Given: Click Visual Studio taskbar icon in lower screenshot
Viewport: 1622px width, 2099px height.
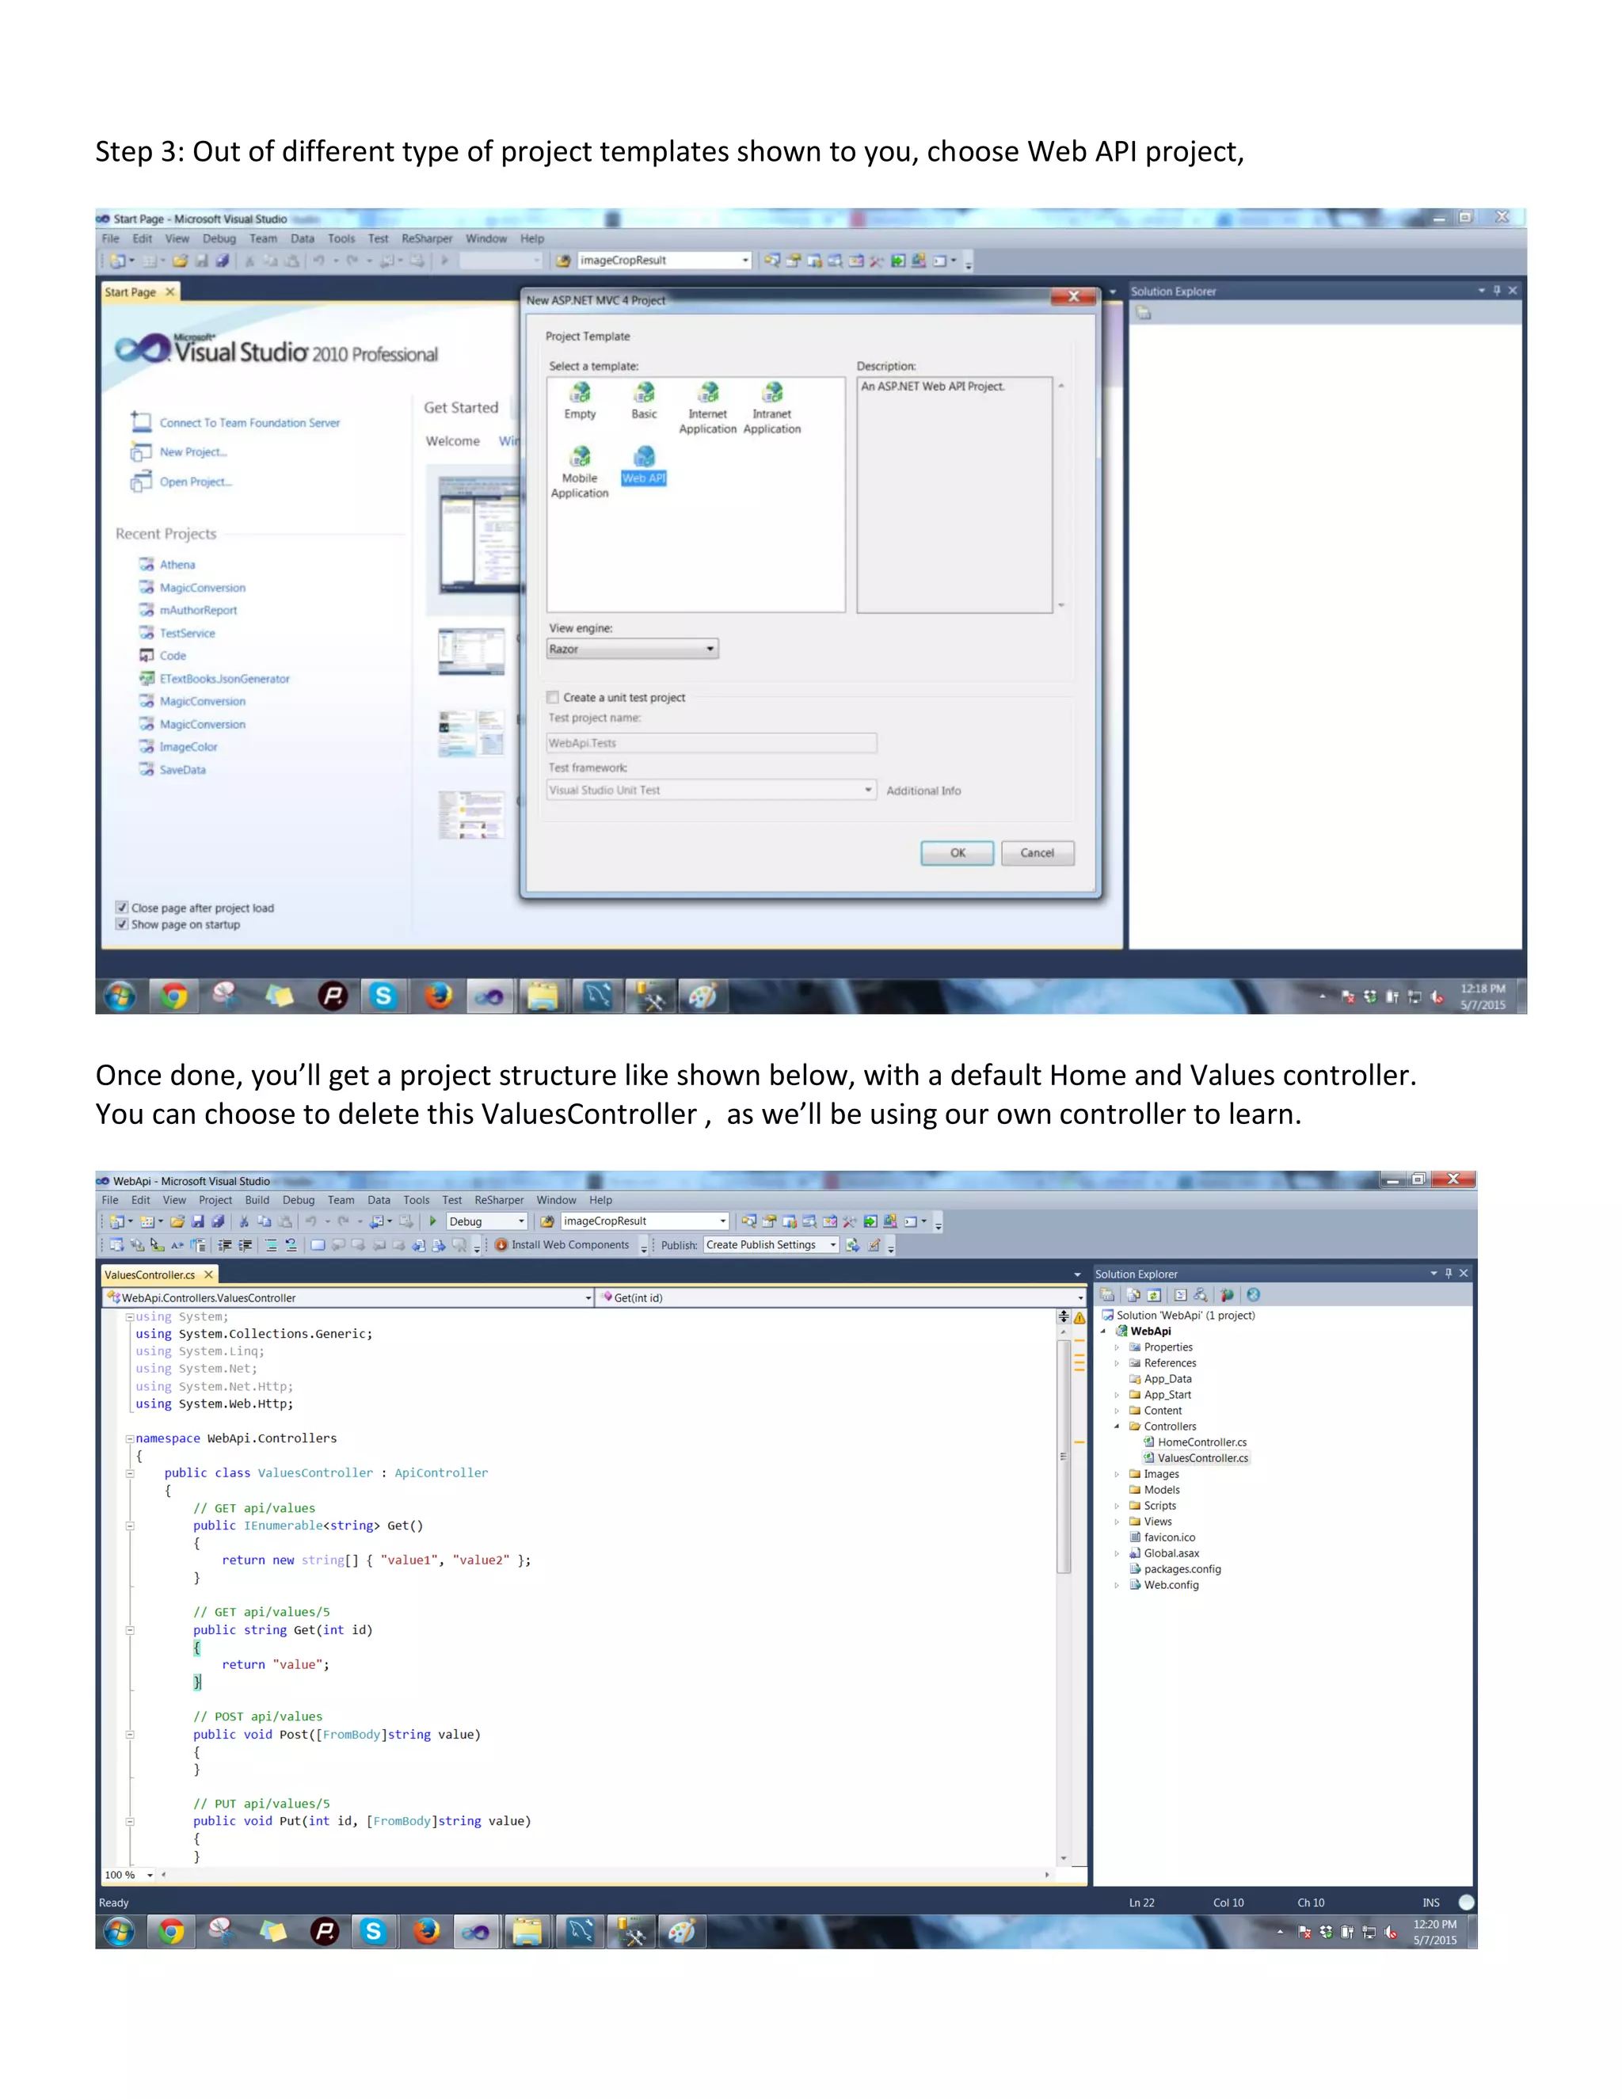Looking at the screenshot, I should (476, 1931).
